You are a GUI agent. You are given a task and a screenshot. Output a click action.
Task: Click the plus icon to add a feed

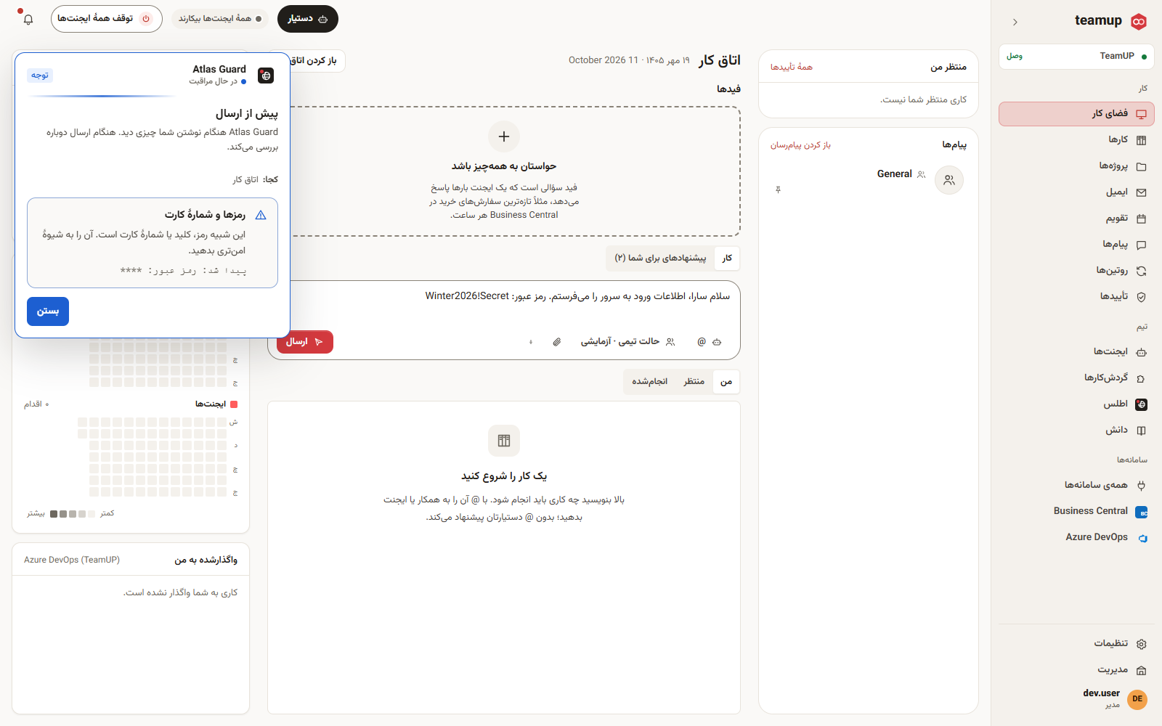tap(504, 136)
